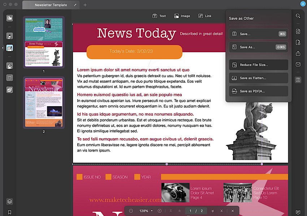Select the Crop Pages tool

(10, 78)
